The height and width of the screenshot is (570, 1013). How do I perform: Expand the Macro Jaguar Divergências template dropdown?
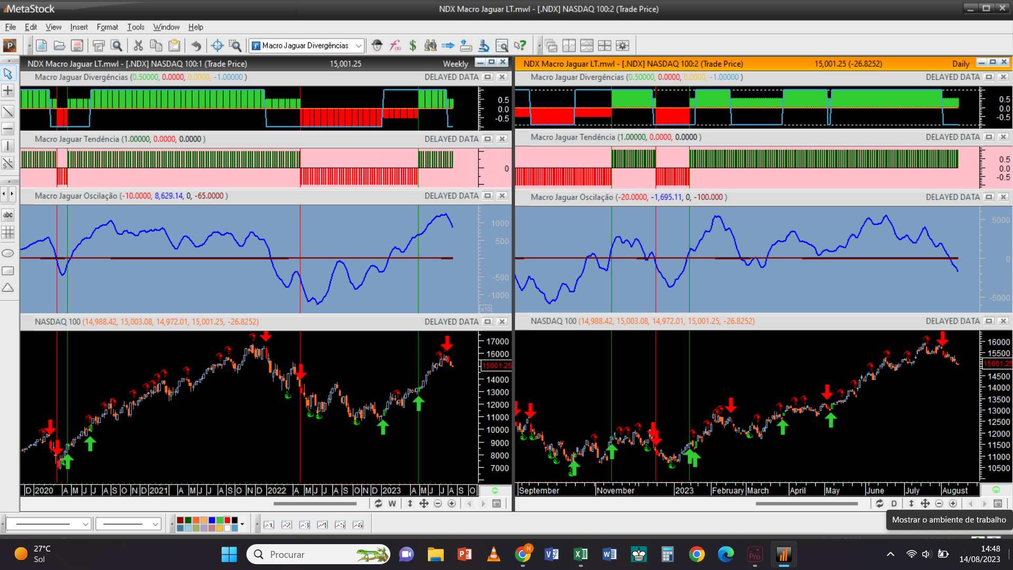click(359, 46)
